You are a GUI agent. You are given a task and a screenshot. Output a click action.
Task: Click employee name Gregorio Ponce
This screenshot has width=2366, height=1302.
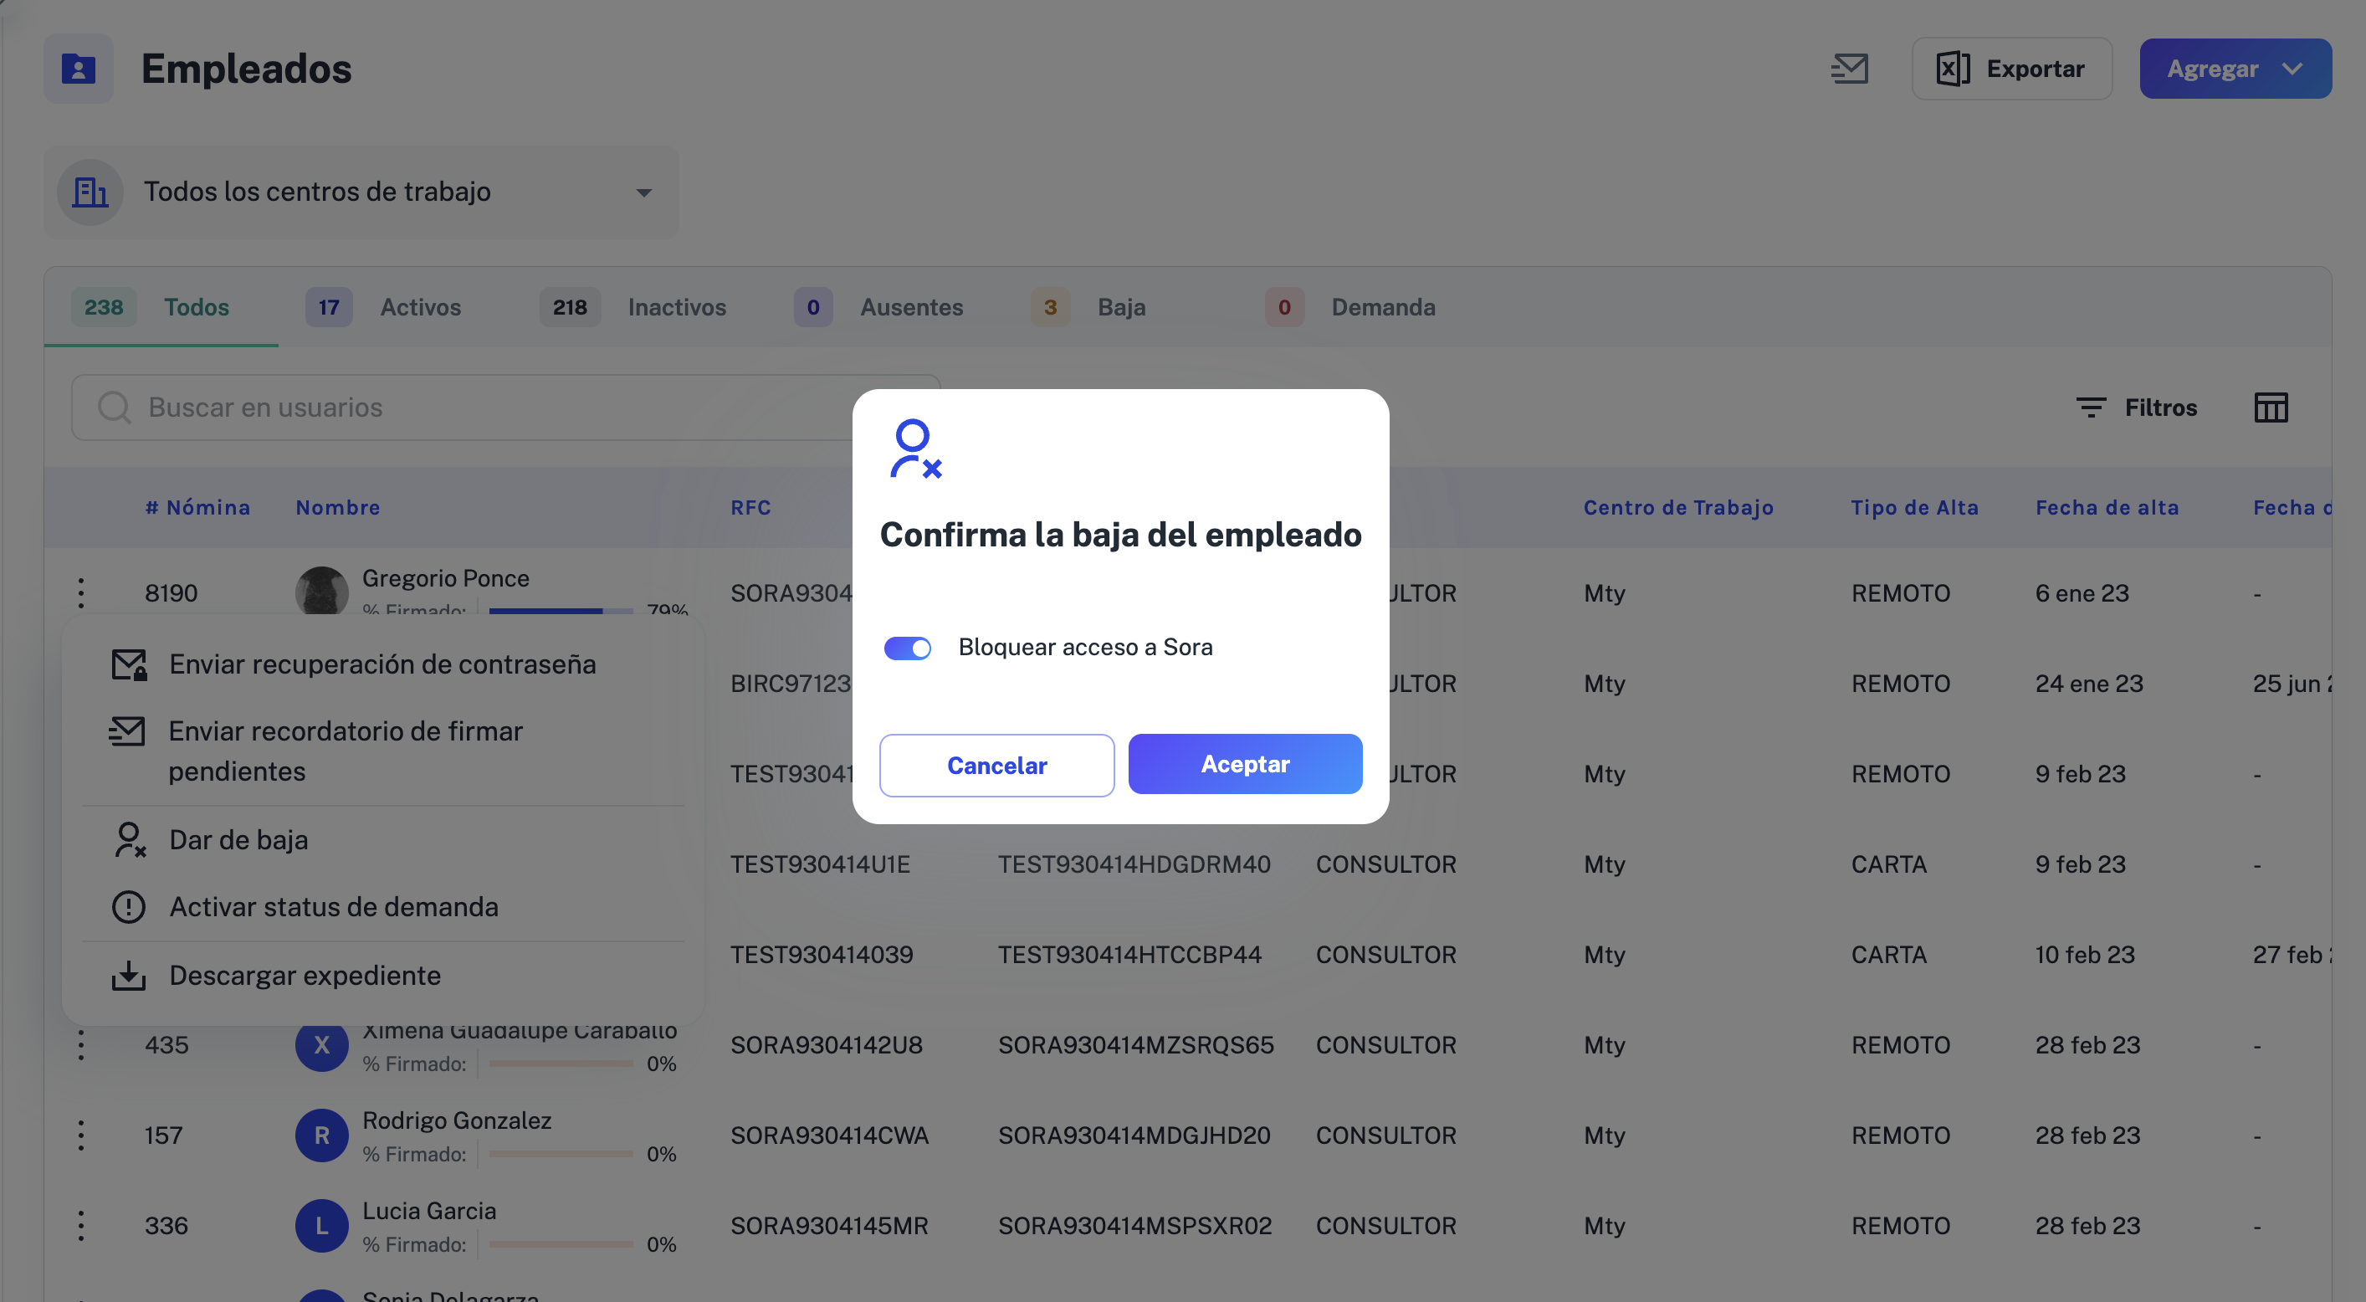[x=445, y=578]
